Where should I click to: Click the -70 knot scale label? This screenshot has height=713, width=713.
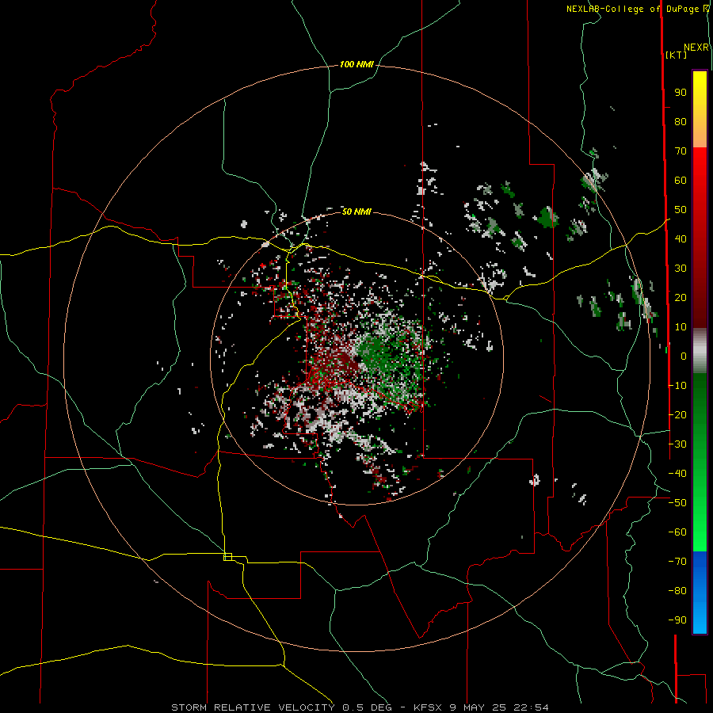[x=677, y=562]
